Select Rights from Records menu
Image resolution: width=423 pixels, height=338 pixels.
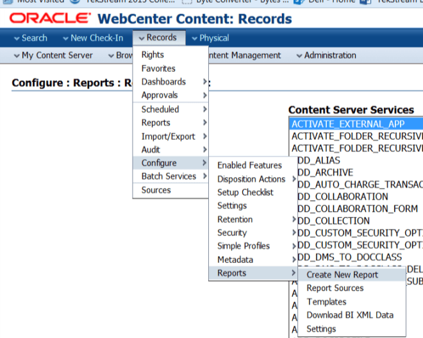(x=170, y=55)
